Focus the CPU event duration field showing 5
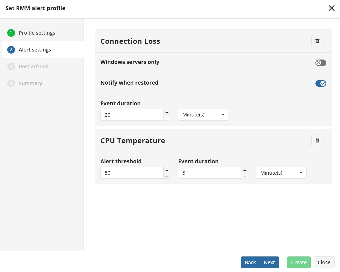340x272 pixels. pyautogui.click(x=210, y=173)
